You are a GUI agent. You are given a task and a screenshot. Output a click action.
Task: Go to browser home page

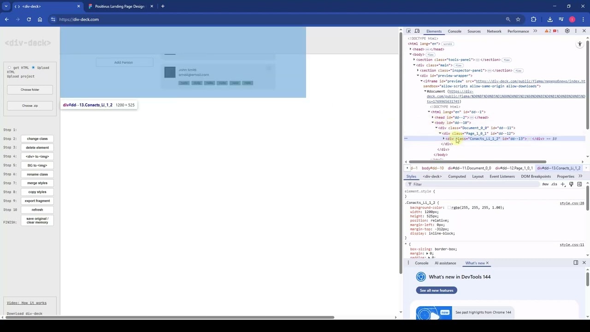pos(40,19)
